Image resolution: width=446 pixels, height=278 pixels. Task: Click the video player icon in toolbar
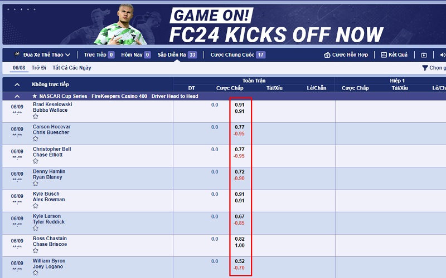click(424, 55)
